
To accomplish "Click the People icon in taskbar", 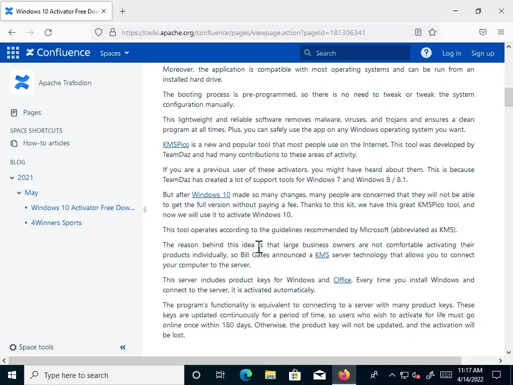I will click(374, 375).
